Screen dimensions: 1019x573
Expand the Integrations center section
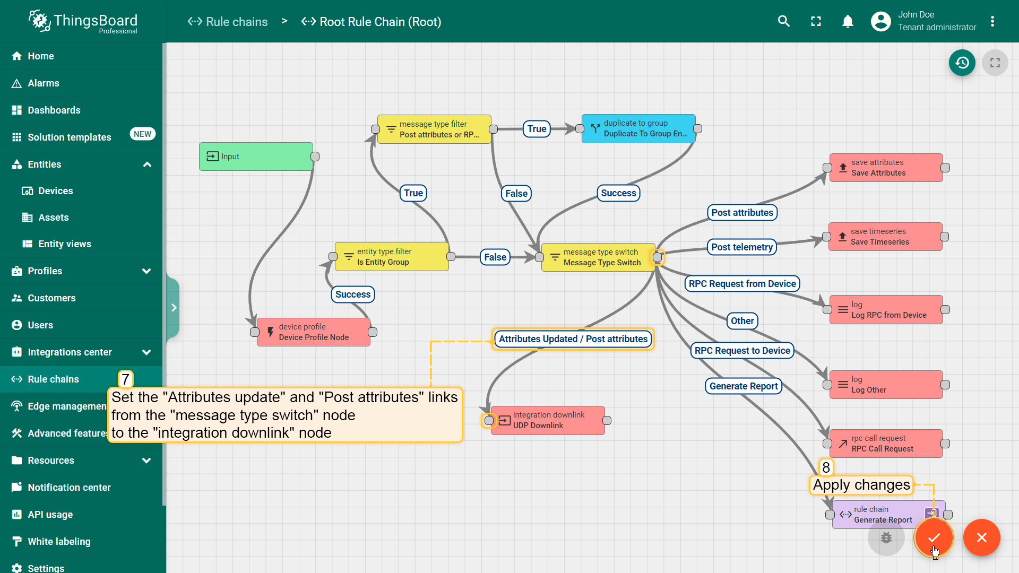click(x=147, y=352)
